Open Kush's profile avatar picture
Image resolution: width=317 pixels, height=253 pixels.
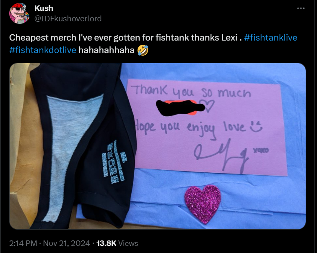point(19,13)
